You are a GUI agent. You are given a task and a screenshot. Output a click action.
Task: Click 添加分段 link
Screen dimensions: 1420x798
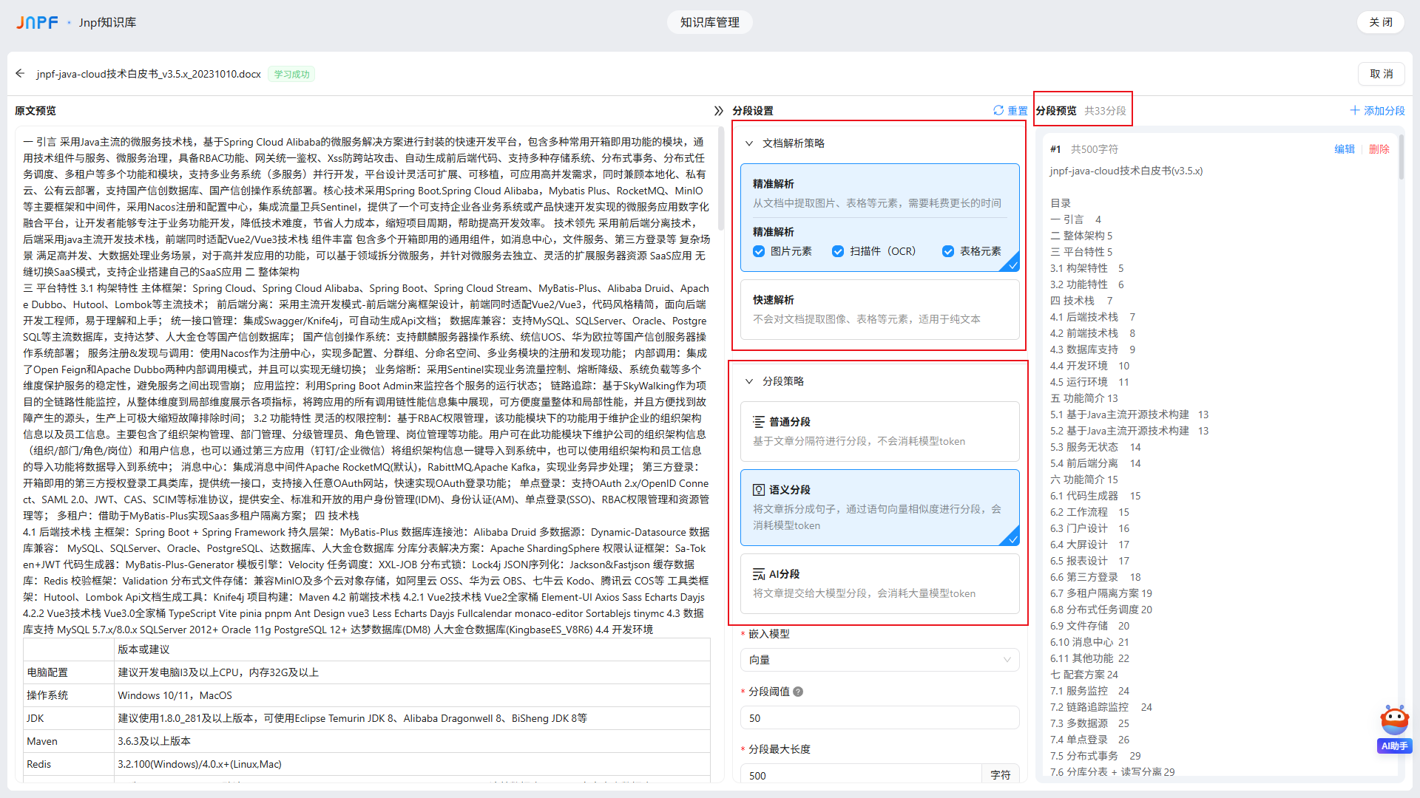[1384, 111]
